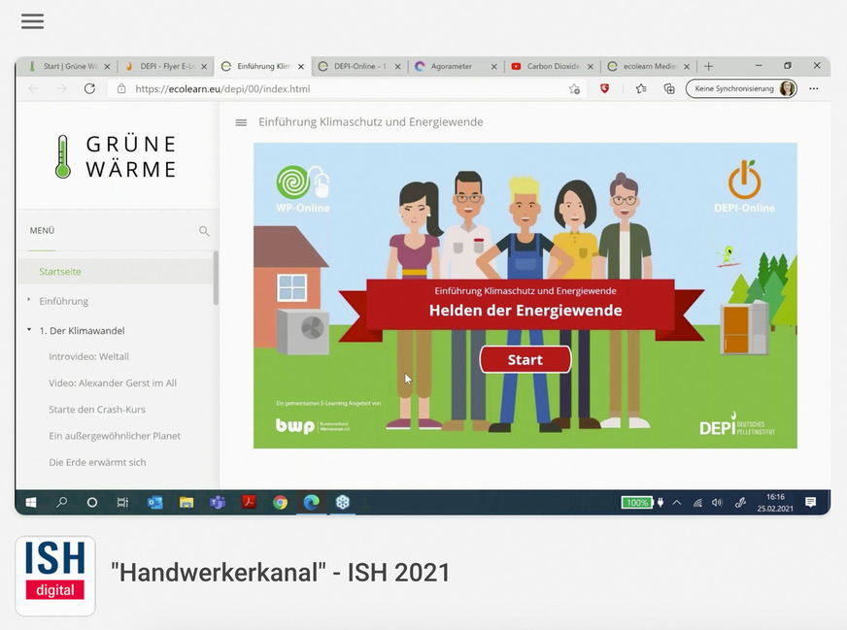Launch Chrome from the taskbar
The image size is (847, 630).
(x=280, y=503)
